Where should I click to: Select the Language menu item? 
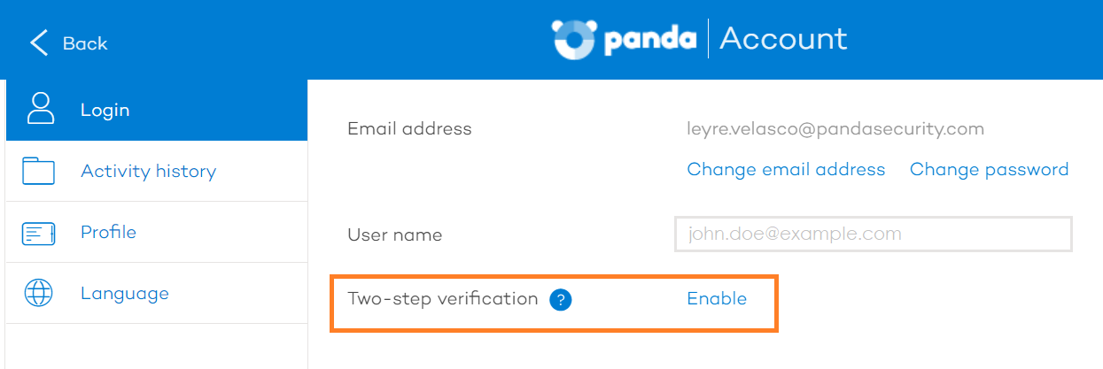(x=157, y=293)
